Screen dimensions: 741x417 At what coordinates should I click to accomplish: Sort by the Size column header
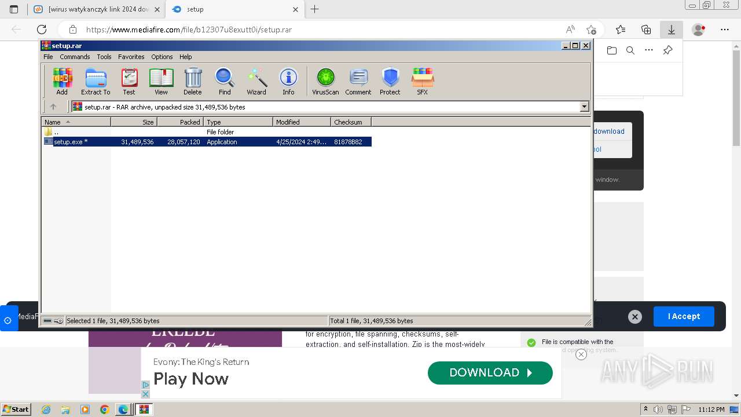[x=134, y=122]
